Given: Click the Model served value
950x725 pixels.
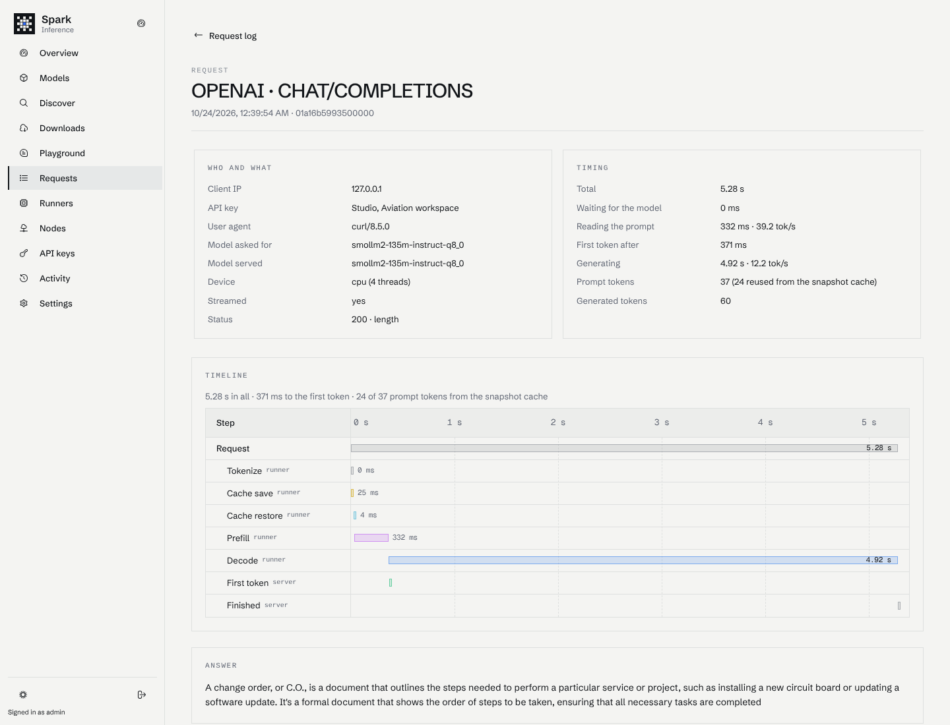Looking at the screenshot, I should click(408, 263).
